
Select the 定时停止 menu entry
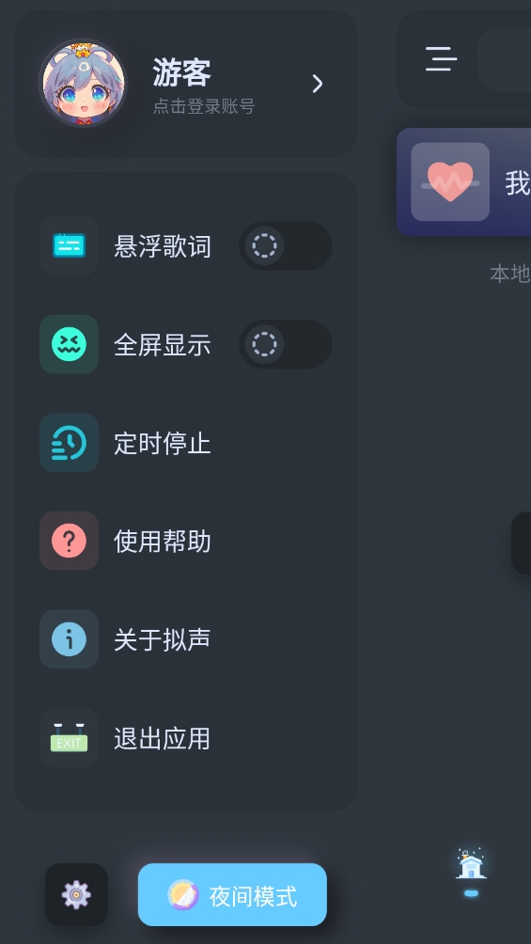pos(186,443)
